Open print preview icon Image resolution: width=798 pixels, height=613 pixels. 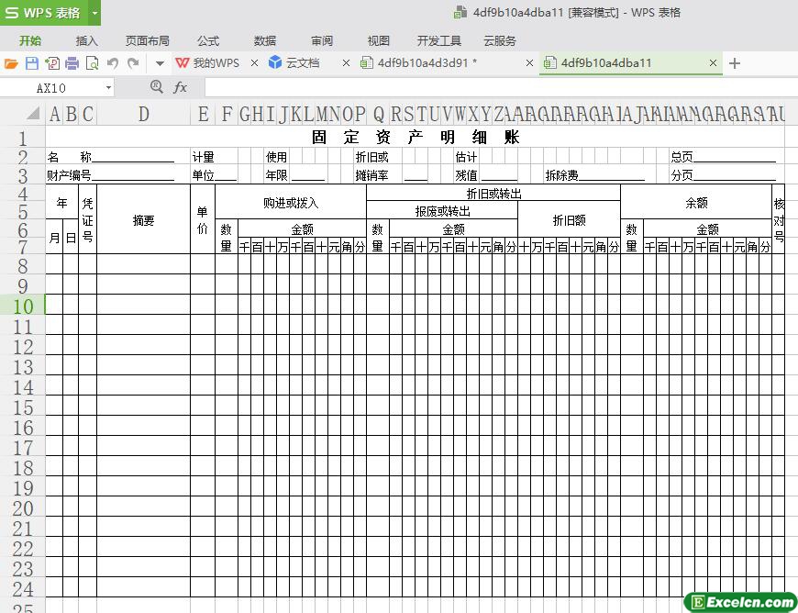pos(92,63)
